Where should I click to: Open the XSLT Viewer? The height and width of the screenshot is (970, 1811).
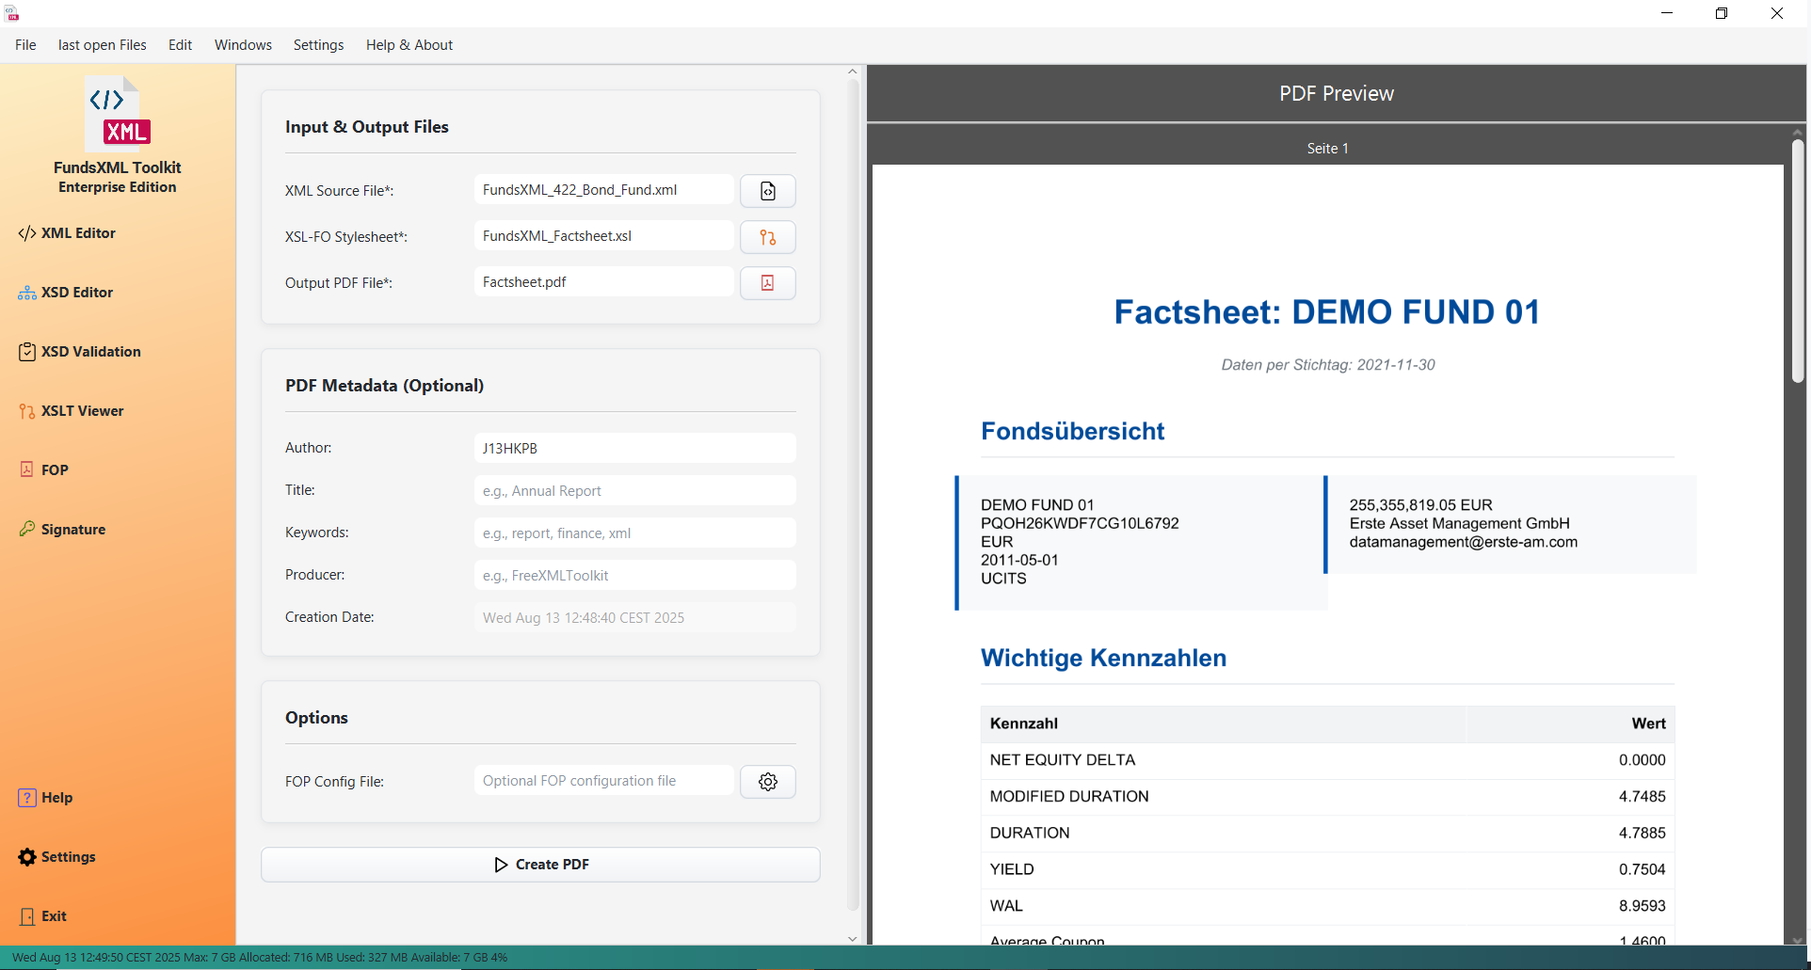click(x=71, y=411)
